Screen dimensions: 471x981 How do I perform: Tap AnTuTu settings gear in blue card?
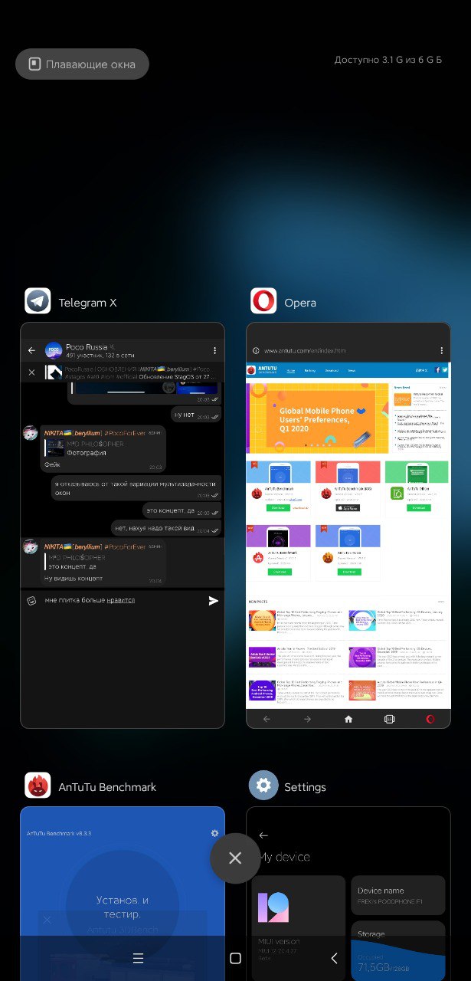(x=214, y=833)
